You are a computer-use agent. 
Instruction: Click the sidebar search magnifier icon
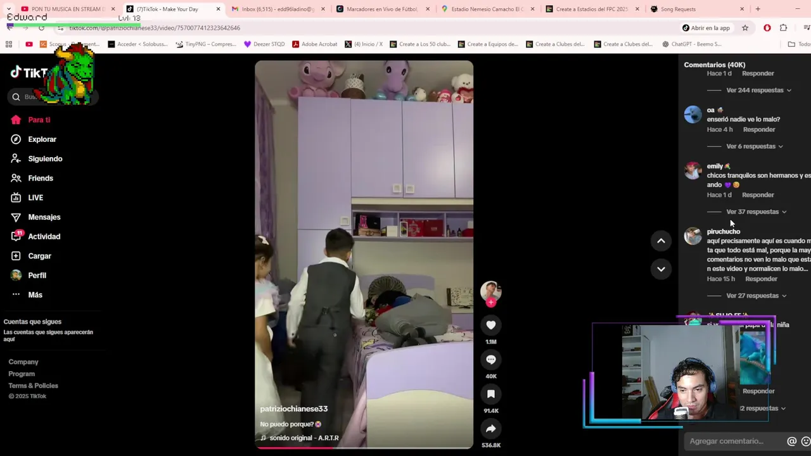point(16,97)
